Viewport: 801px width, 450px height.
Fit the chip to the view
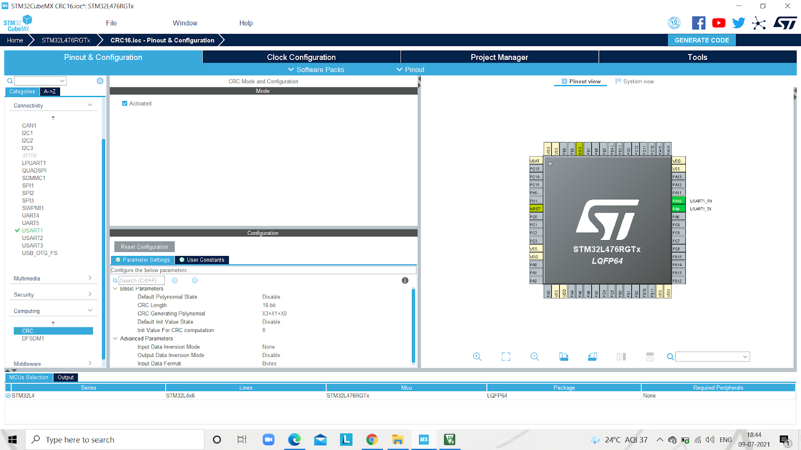506,356
